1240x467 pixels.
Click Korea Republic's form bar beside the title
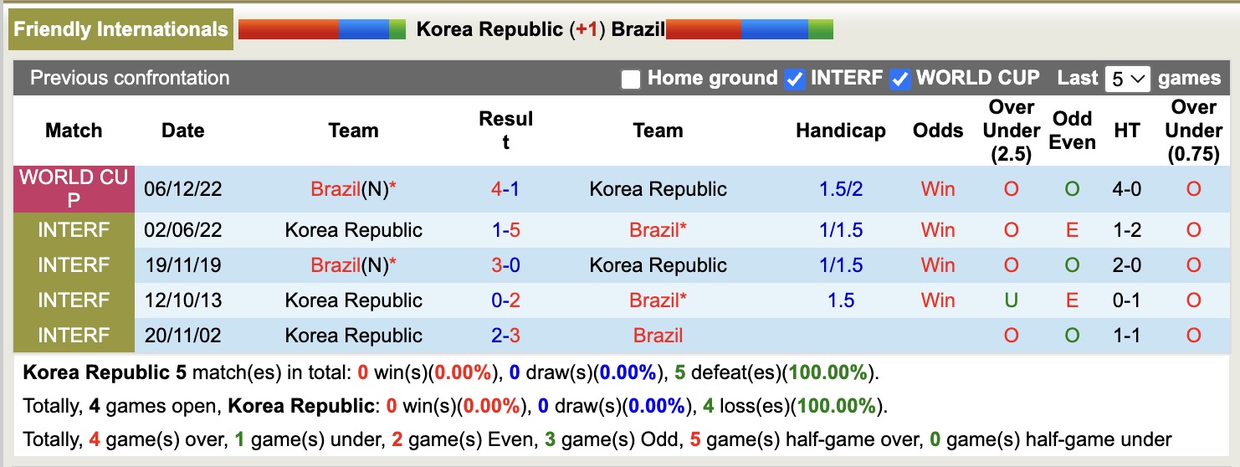(x=321, y=29)
